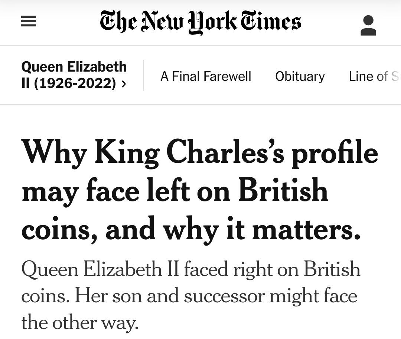Go to The New York Times homepage logo
The image size is (401, 339).
(200, 22)
